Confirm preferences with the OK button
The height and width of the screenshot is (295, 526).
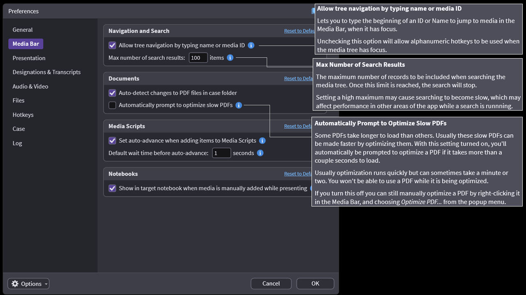(x=315, y=284)
